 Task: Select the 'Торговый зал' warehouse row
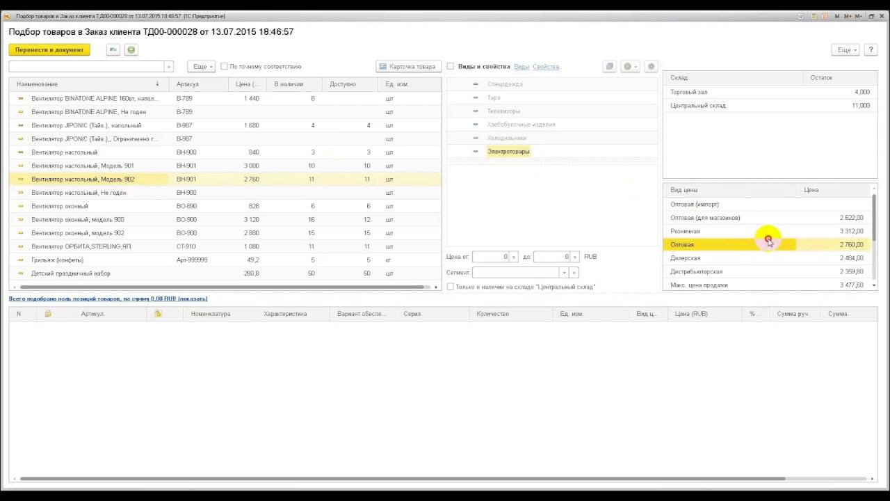pos(770,92)
